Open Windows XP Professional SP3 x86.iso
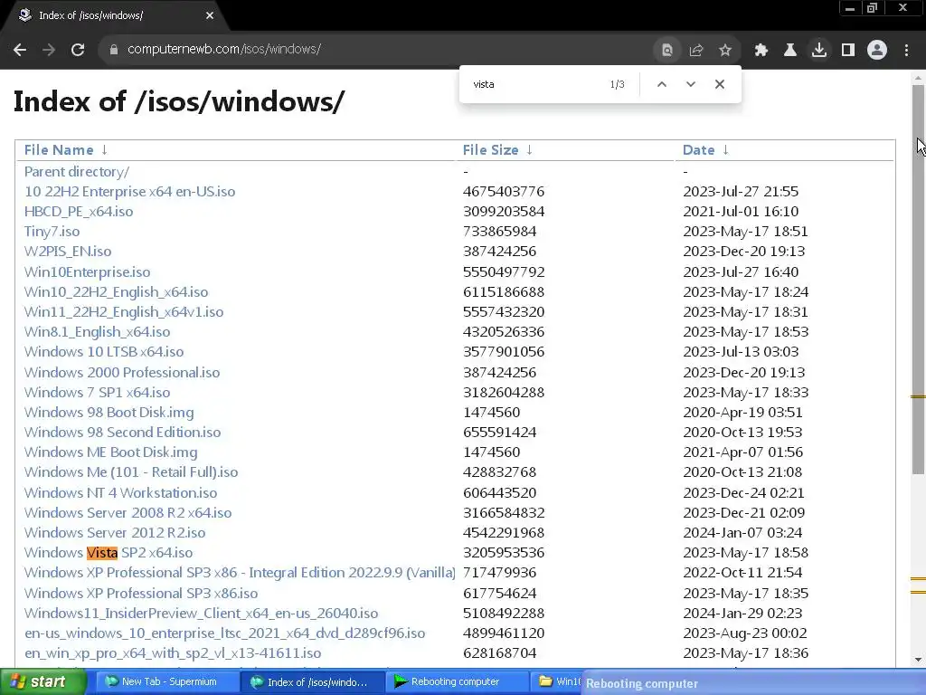 click(x=141, y=594)
